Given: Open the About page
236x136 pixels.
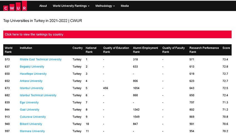Looking at the screenshot, I should (43, 6).
